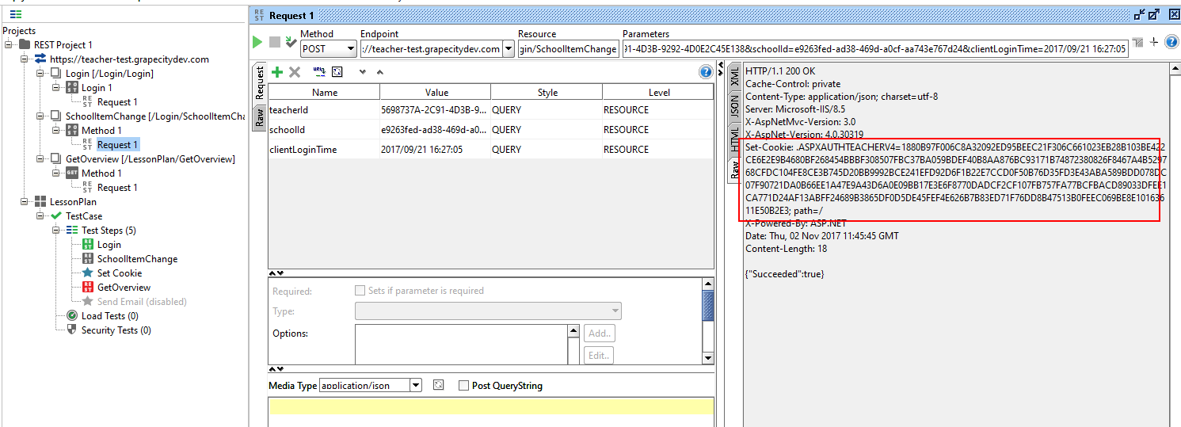This screenshot has height=427, width=1181.
Task: Collapse the grapecitydev.com service node
Action: coord(25,59)
